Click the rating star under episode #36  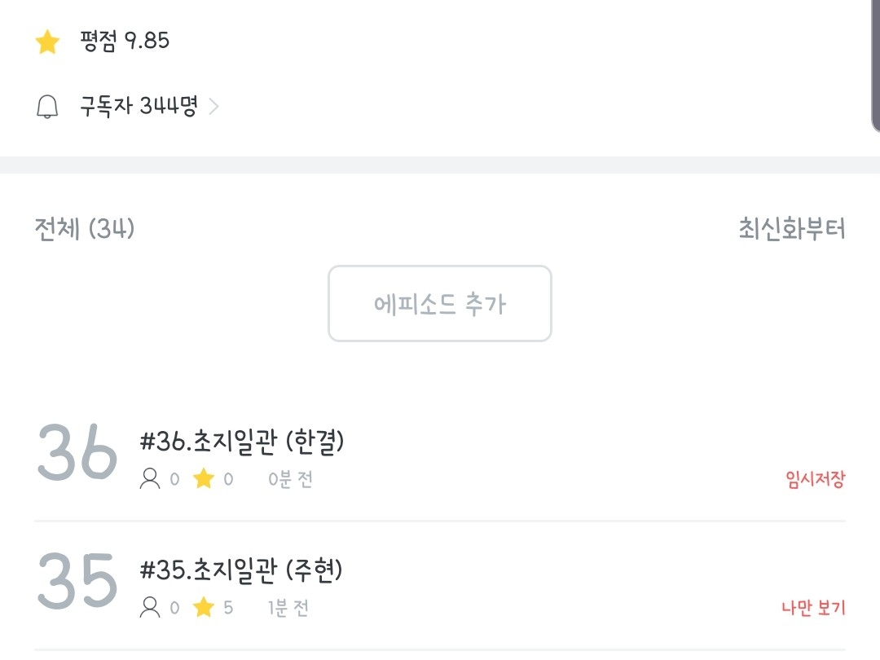click(x=203, y=479)
